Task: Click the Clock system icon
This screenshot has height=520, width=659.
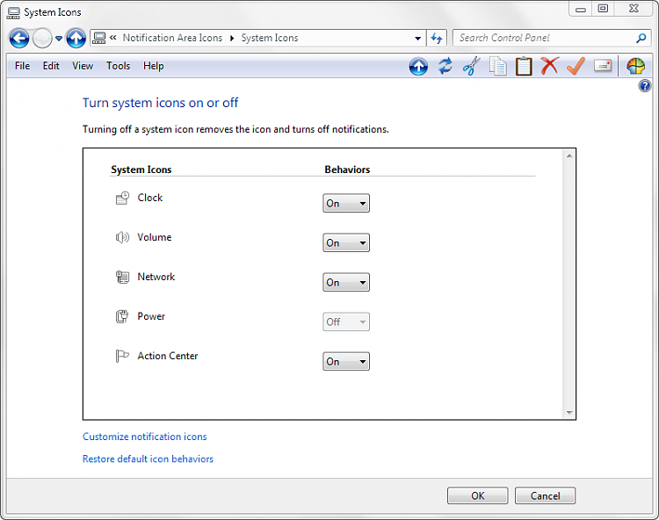Action: (x=122, y=198)
